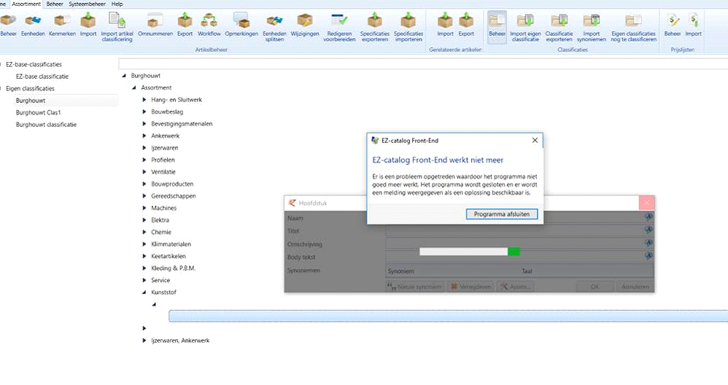Click Specificaties exporteren
Screen dimensions: 728x385
[375, 28]
